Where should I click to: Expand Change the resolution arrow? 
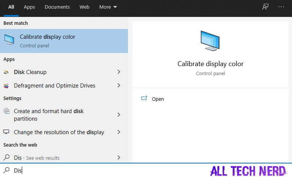119,132
